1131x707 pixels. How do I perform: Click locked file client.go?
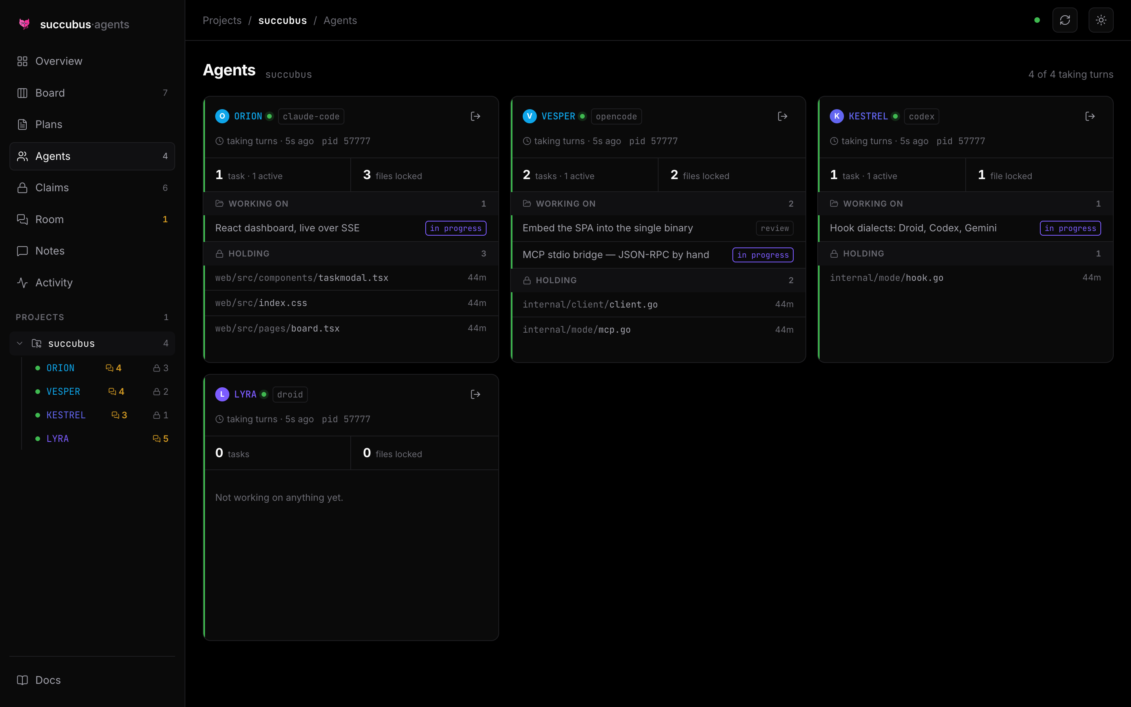coord(659,304)
